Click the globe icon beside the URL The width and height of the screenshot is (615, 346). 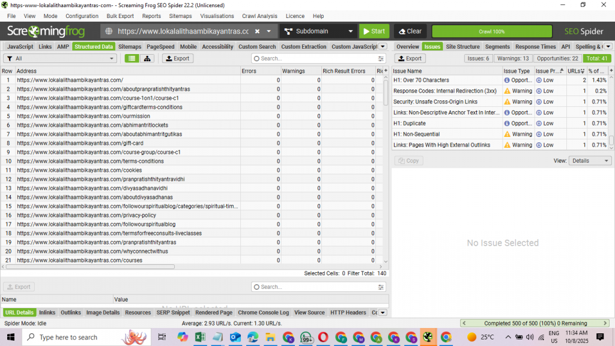[x=109, y=31]
